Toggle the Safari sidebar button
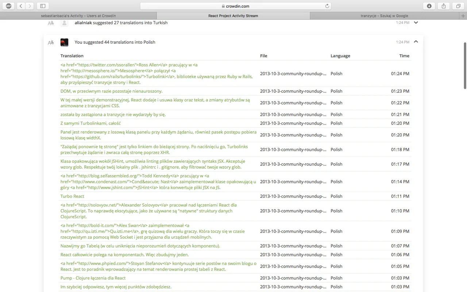The width and height of the screenshot is (467, 292). (43, 6)
